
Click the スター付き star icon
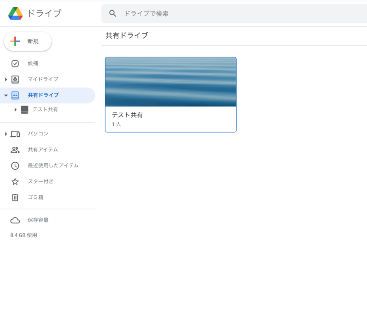[15, 182]
